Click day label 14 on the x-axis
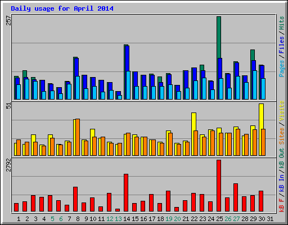288x225 pixels. pyautogui.click(x=127, y=219)
